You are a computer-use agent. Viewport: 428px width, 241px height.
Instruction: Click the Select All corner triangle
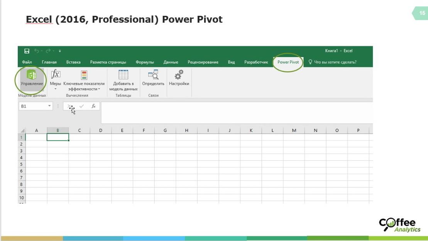coord(22,131)
